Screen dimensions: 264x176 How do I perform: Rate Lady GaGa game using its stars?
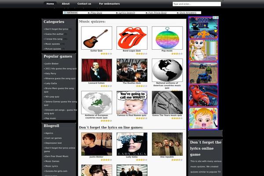(x=142, y=160)
